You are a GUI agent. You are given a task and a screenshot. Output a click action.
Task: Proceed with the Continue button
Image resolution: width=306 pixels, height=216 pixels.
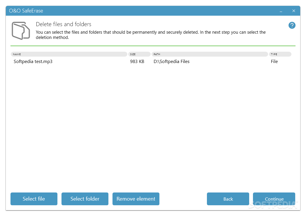pyautogui.click(x=274, y=199)
